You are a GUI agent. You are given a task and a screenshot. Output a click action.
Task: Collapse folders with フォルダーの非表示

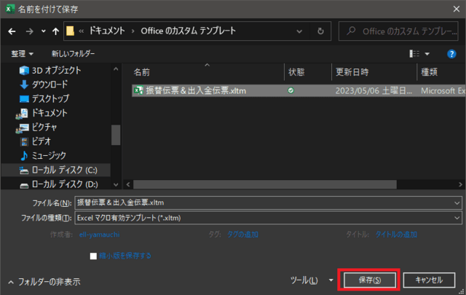44,281
